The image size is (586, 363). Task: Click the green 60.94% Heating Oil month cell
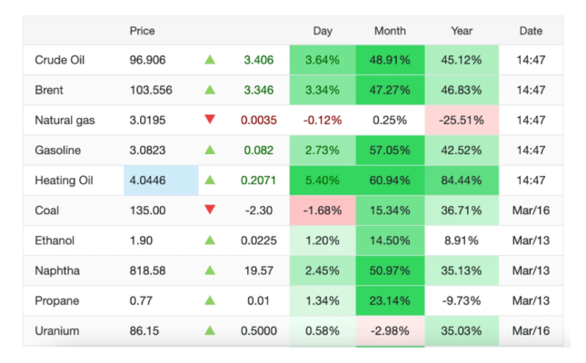coord(392,181)
